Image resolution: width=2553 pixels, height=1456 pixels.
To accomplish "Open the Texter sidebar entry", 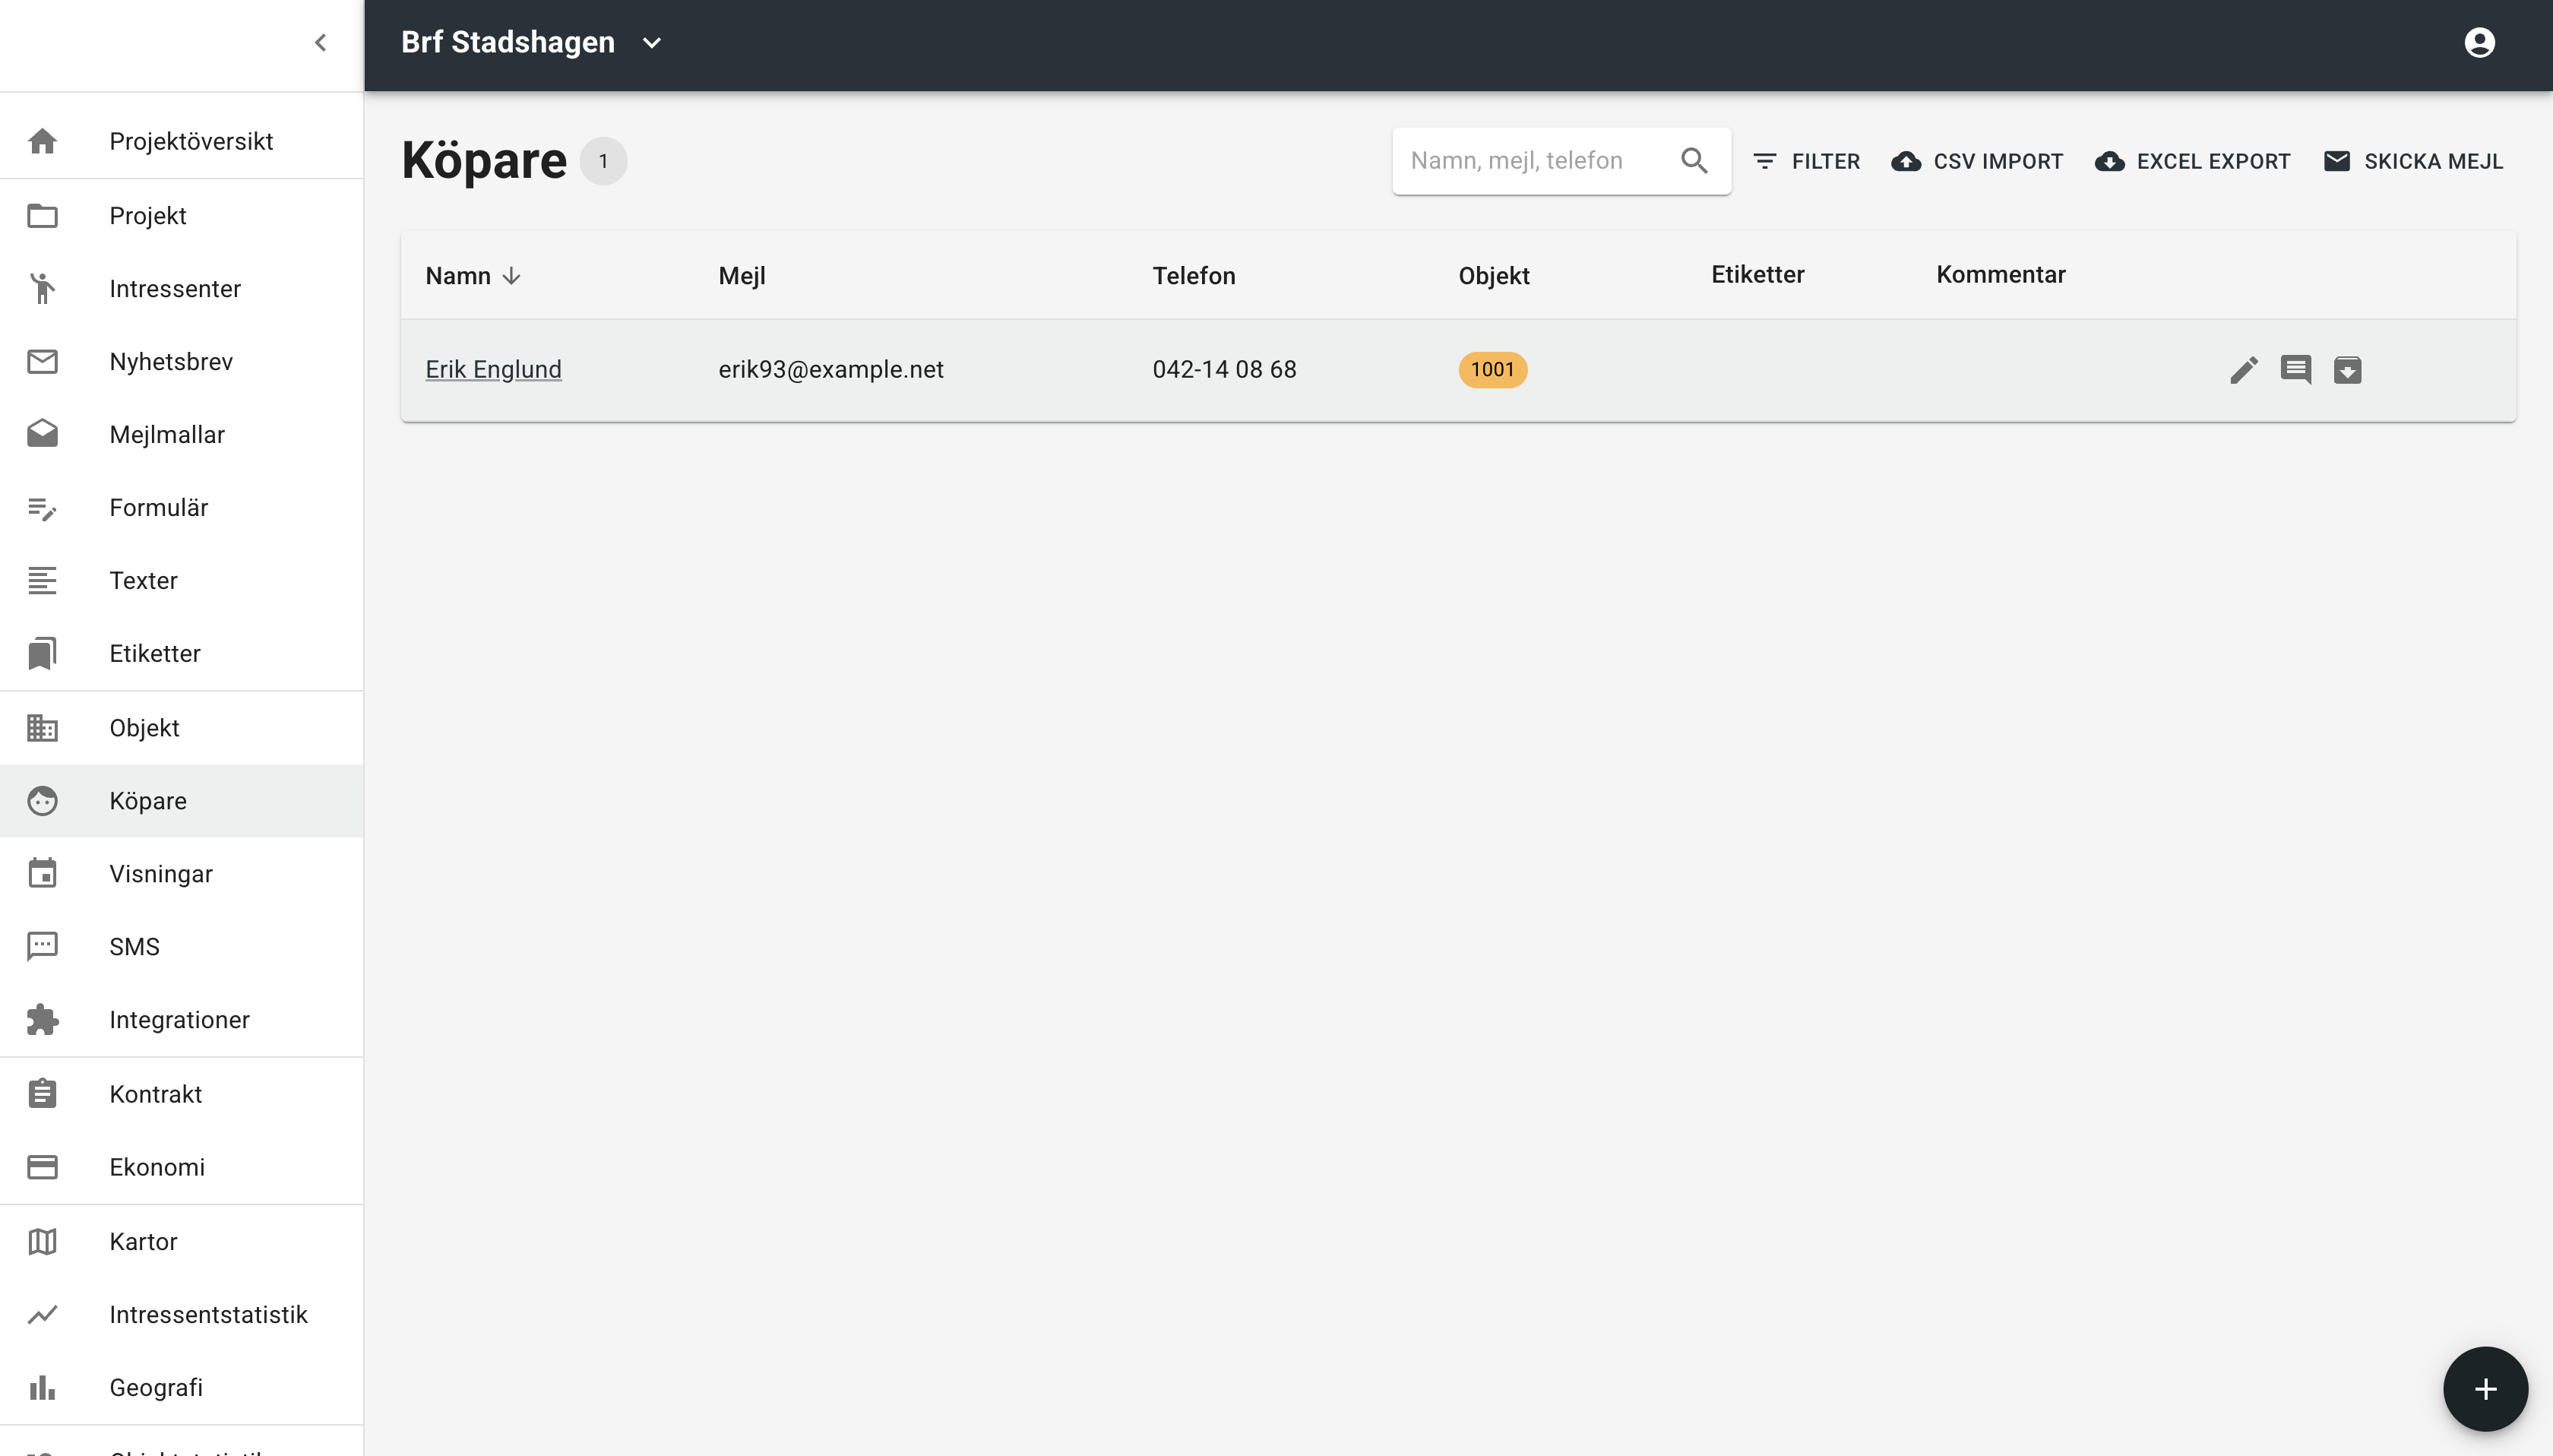I will 182,580.
